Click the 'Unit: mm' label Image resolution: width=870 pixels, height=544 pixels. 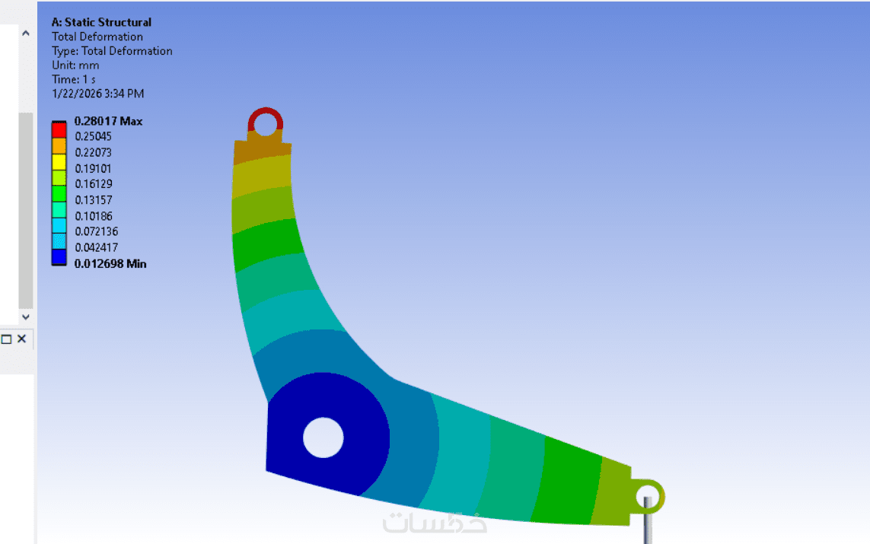coord(75,65)
